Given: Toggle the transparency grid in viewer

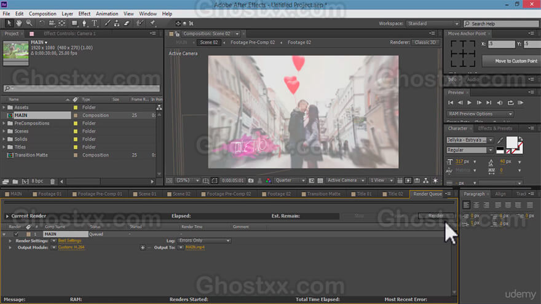Looking at the screenshot, I should [x=320, y=181].
